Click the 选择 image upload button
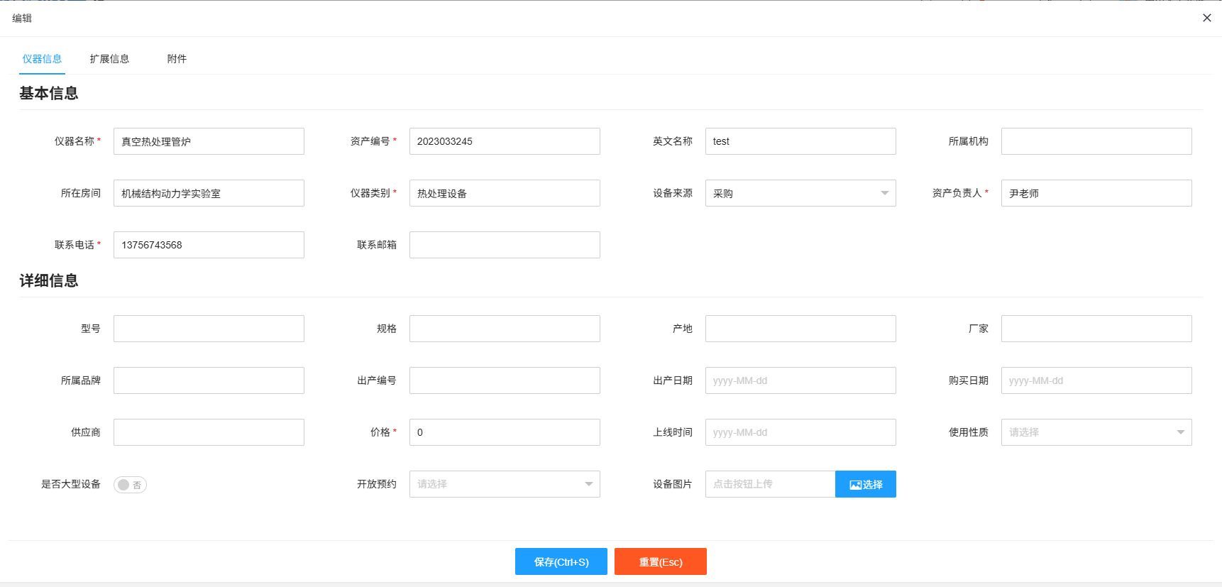 pos(865,484)
